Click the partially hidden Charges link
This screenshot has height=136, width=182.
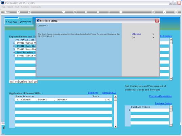click(166, 36)
